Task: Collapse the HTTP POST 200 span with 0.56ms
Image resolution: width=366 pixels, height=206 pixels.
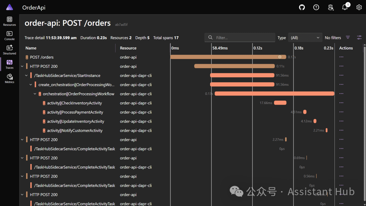Action: (x=22, y=177)
